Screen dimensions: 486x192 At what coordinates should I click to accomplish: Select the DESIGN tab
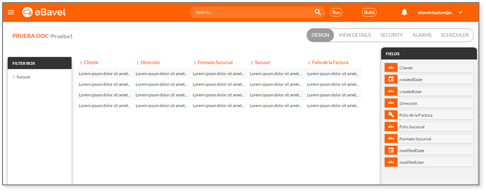tap(320, 35)
